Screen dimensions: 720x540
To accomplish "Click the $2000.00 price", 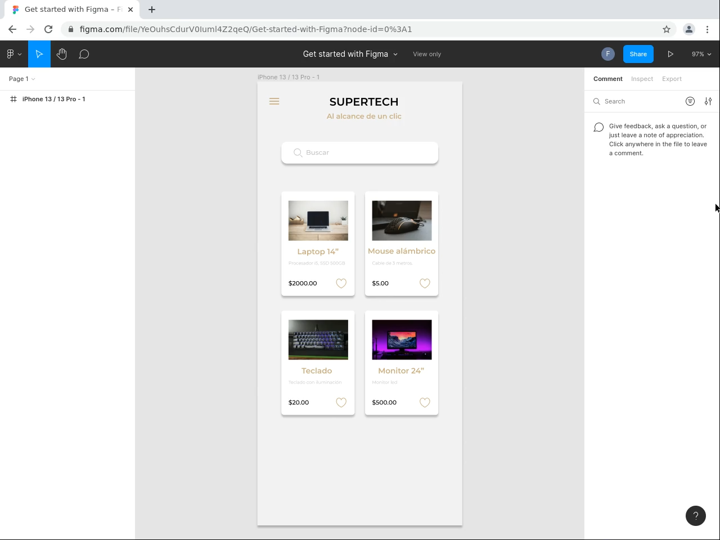I will (303, 283).
